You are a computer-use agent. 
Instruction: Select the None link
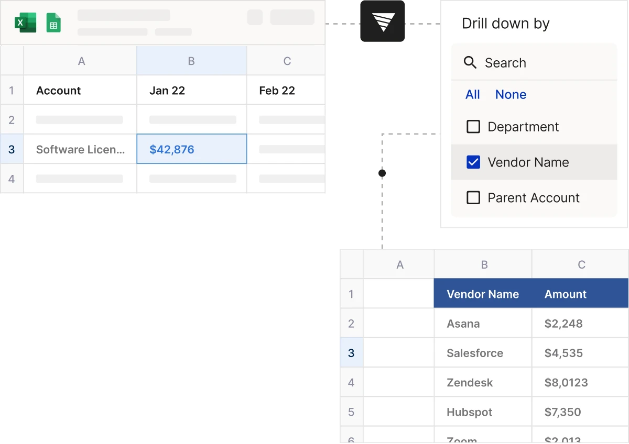510,94
